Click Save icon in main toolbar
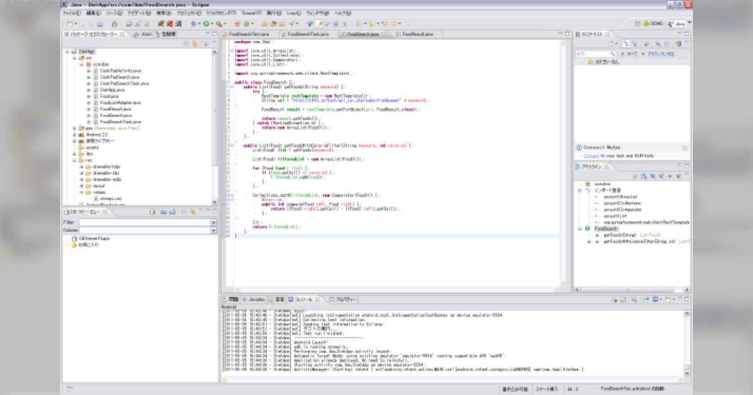The image size is (753, 395). coord(82,24)
